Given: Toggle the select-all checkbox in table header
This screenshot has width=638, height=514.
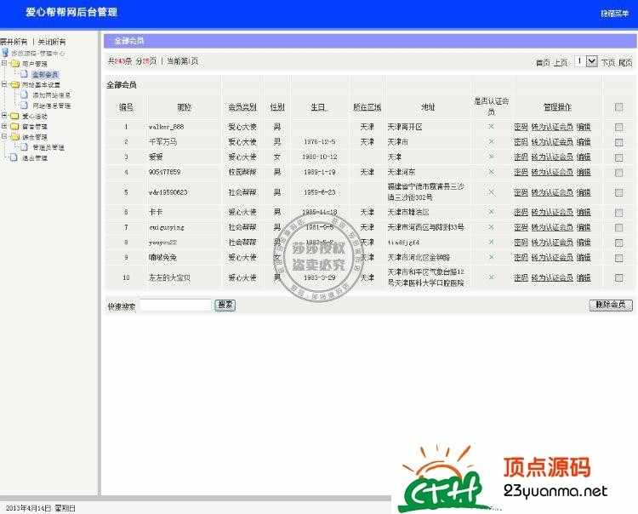Looking at the screenshot, I should 618,107.
